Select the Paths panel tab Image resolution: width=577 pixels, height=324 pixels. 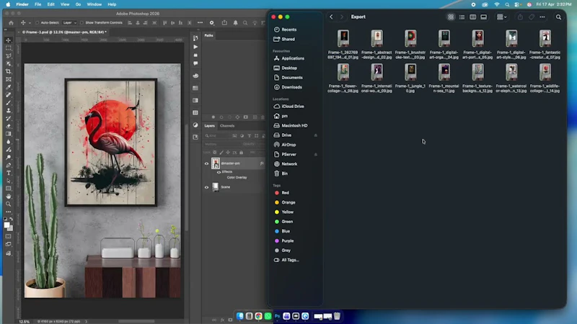coord(208,35)
